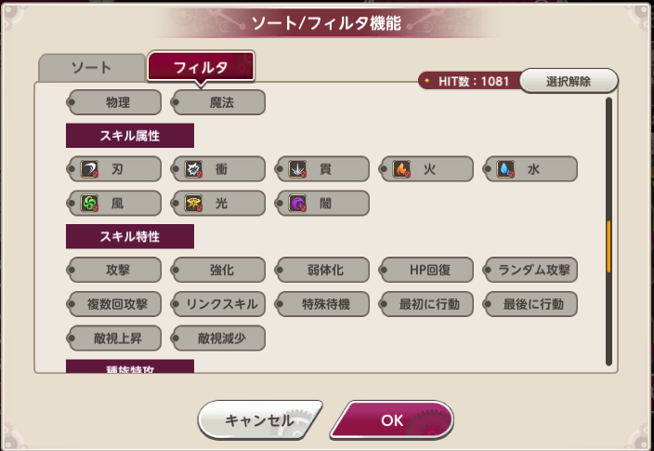Select the impact (衝) attribute icon
Viewport: 654px width, 451px height.
(194, 169)
